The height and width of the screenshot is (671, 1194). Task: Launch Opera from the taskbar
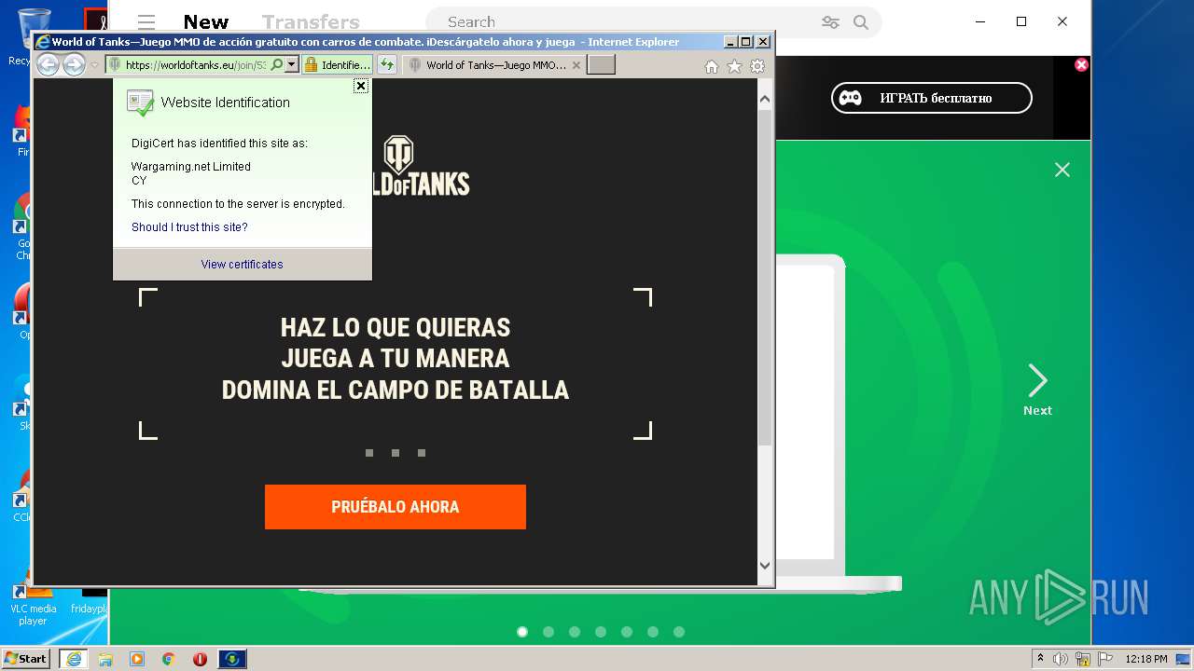click(200, 659)
